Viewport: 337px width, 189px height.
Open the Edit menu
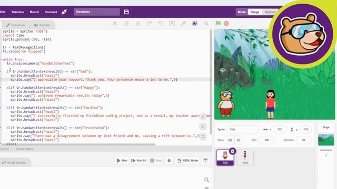pyautogui.click(x=3, y=12)
